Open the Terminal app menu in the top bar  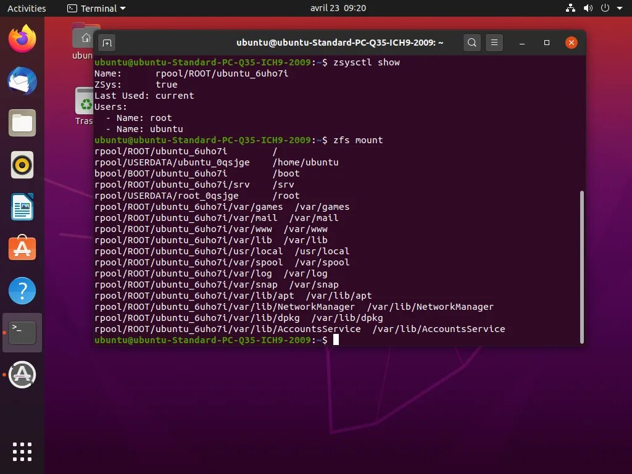click(96, 8)
